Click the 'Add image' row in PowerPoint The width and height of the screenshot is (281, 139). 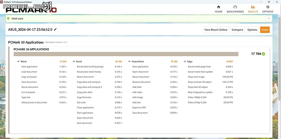(155, 97)
